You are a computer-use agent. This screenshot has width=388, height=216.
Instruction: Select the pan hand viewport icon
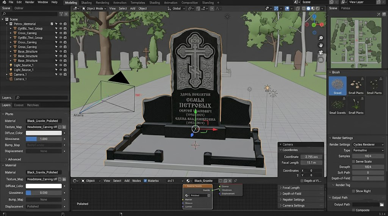click(x=321, y=45)
